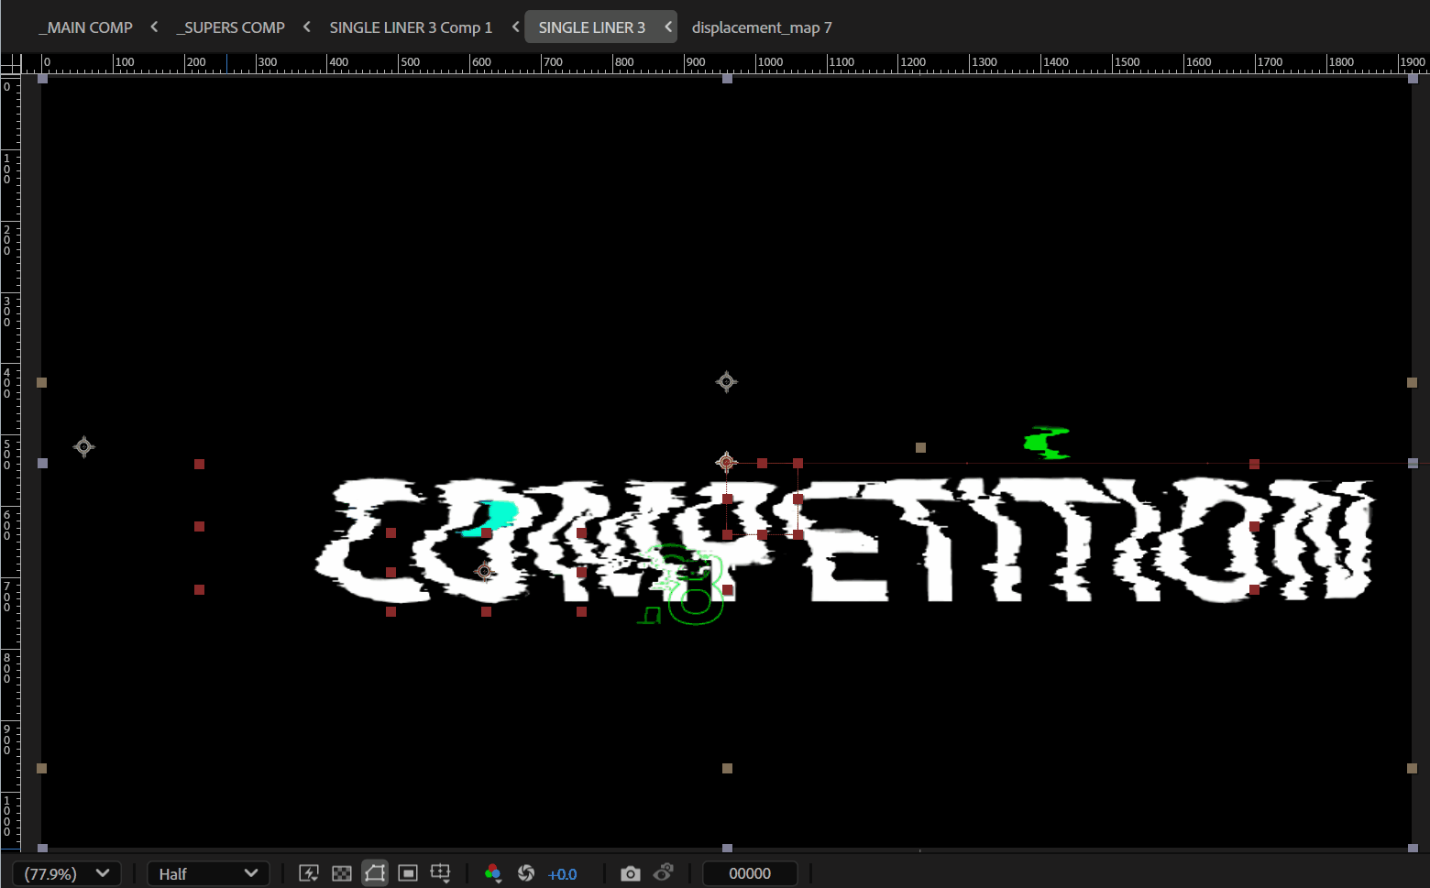
Task: Click the 00000 current time field
Action: coord(750,873)
